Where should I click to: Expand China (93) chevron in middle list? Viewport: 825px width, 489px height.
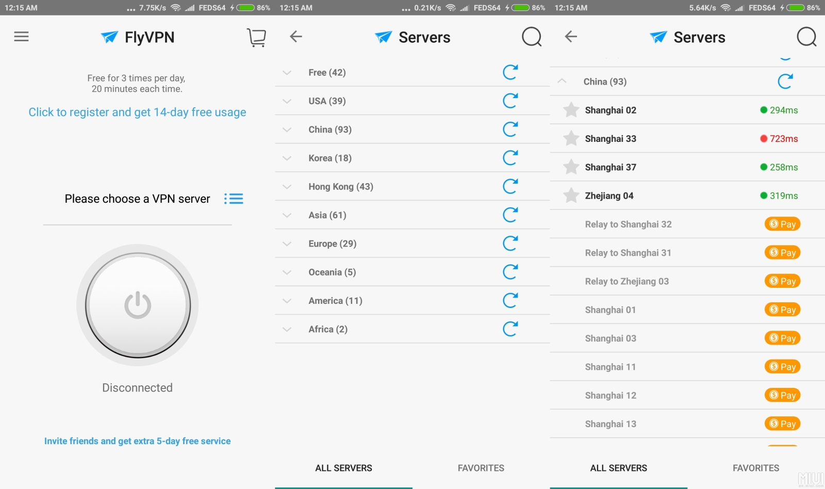287,129
